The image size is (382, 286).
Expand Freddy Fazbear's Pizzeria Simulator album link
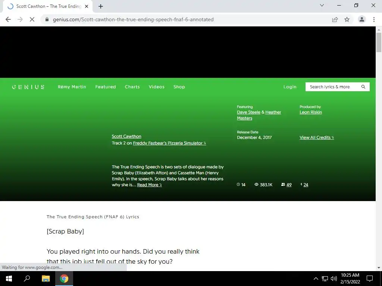click(x=169, y=143)
